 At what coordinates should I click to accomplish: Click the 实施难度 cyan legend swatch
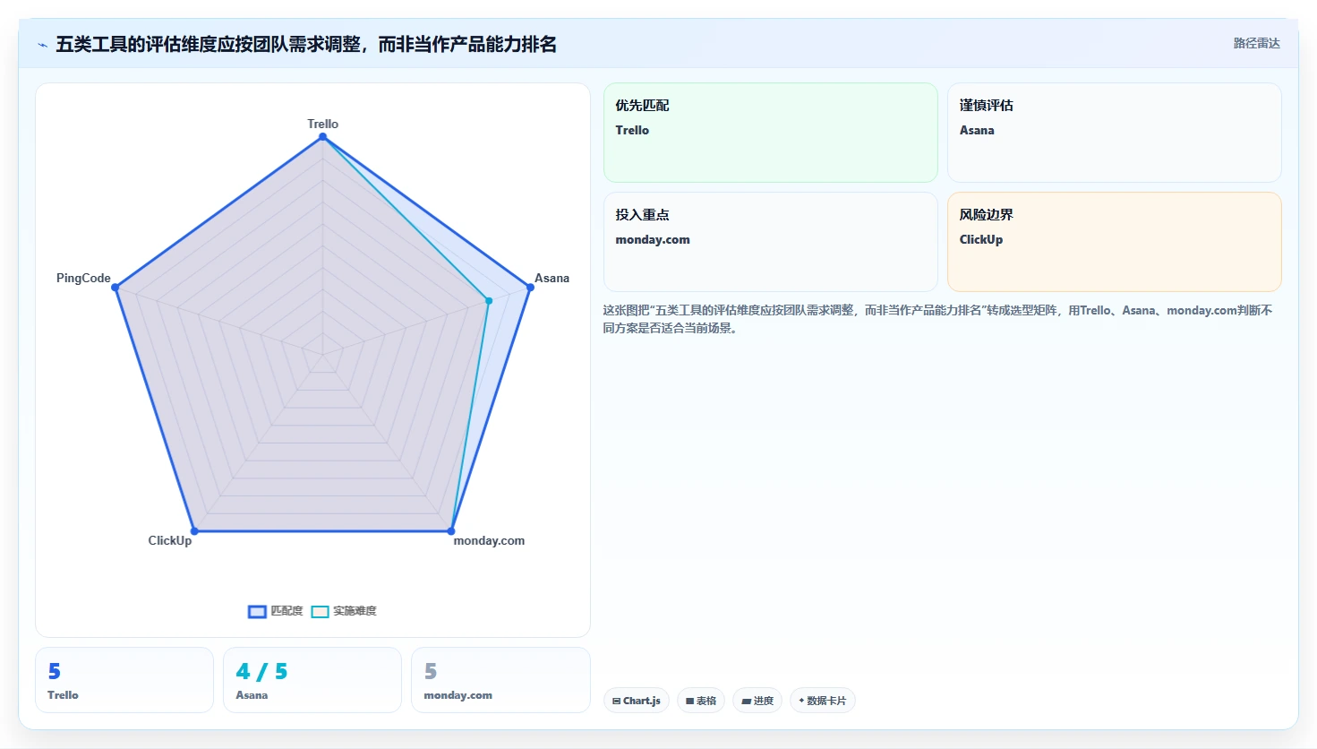320,612
